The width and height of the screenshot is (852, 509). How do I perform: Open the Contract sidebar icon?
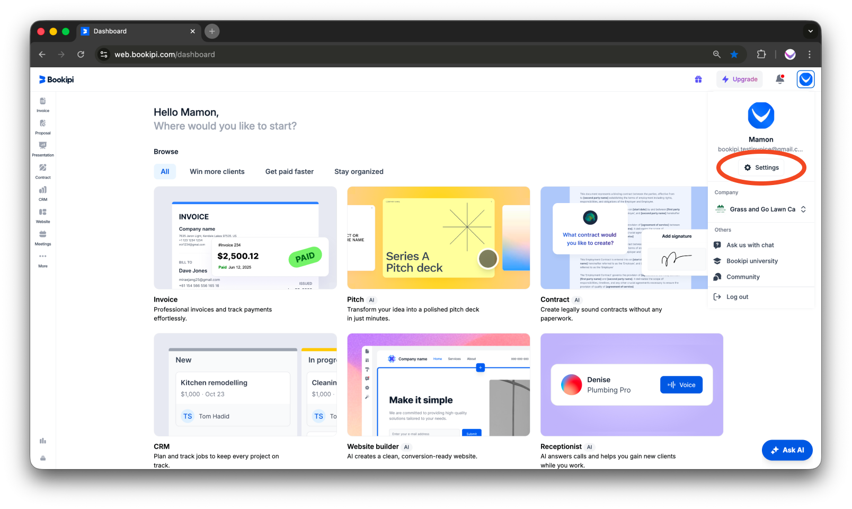click(x=43, y=171)
